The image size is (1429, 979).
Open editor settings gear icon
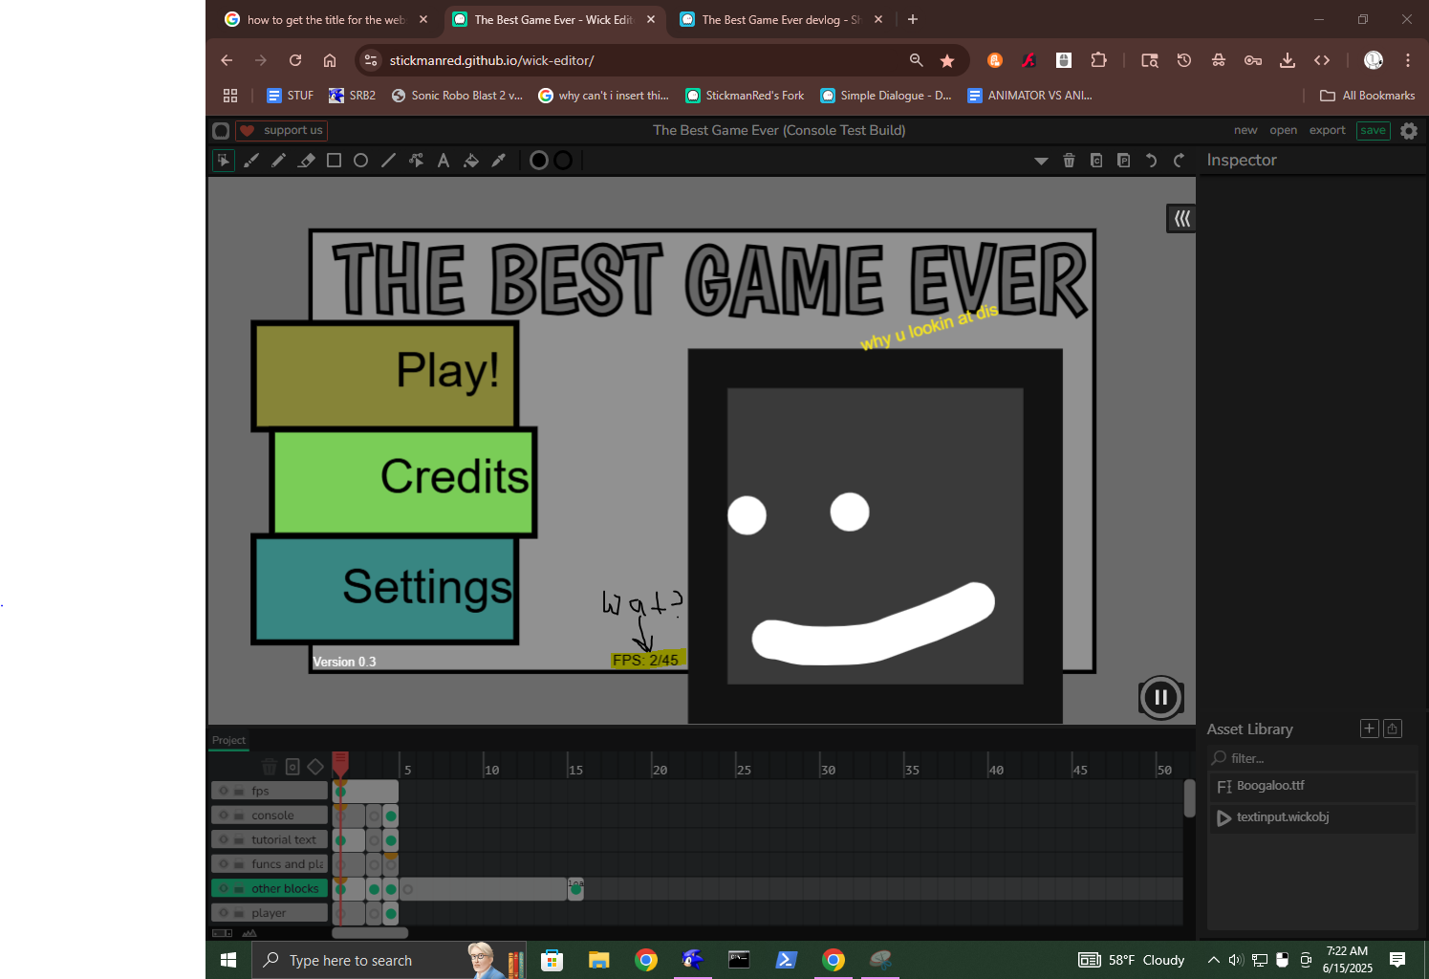click(1409, 131)
